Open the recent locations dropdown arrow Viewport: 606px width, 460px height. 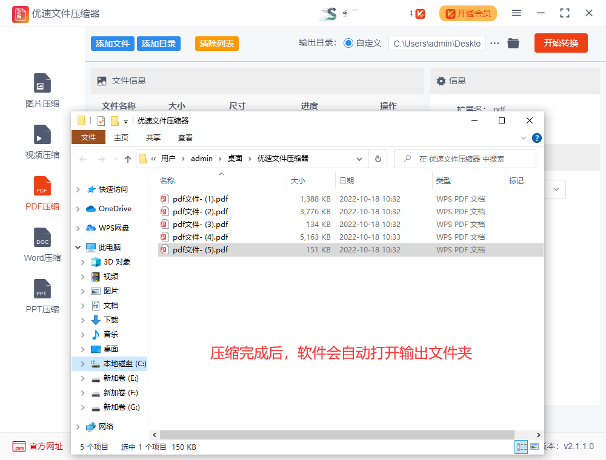115,159
